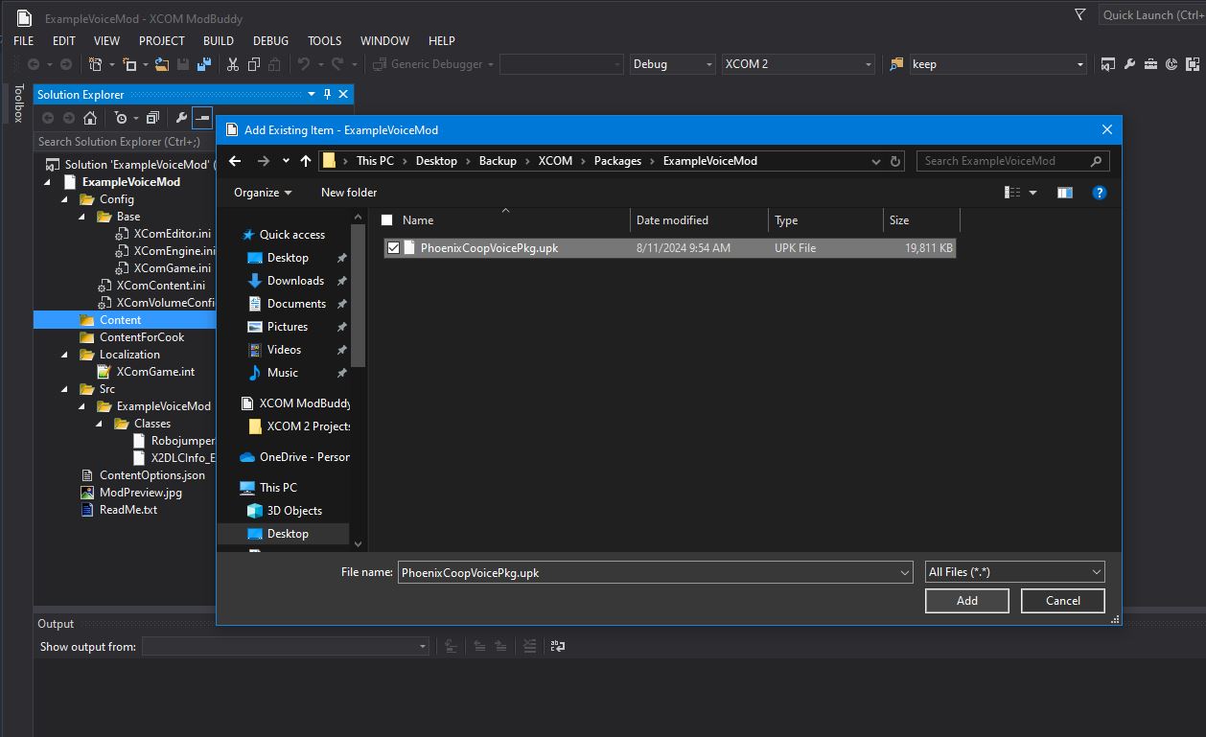1206x737 pixels.
Task: Click the Cut scissors icon in toolbar
Action: (232, 64)
